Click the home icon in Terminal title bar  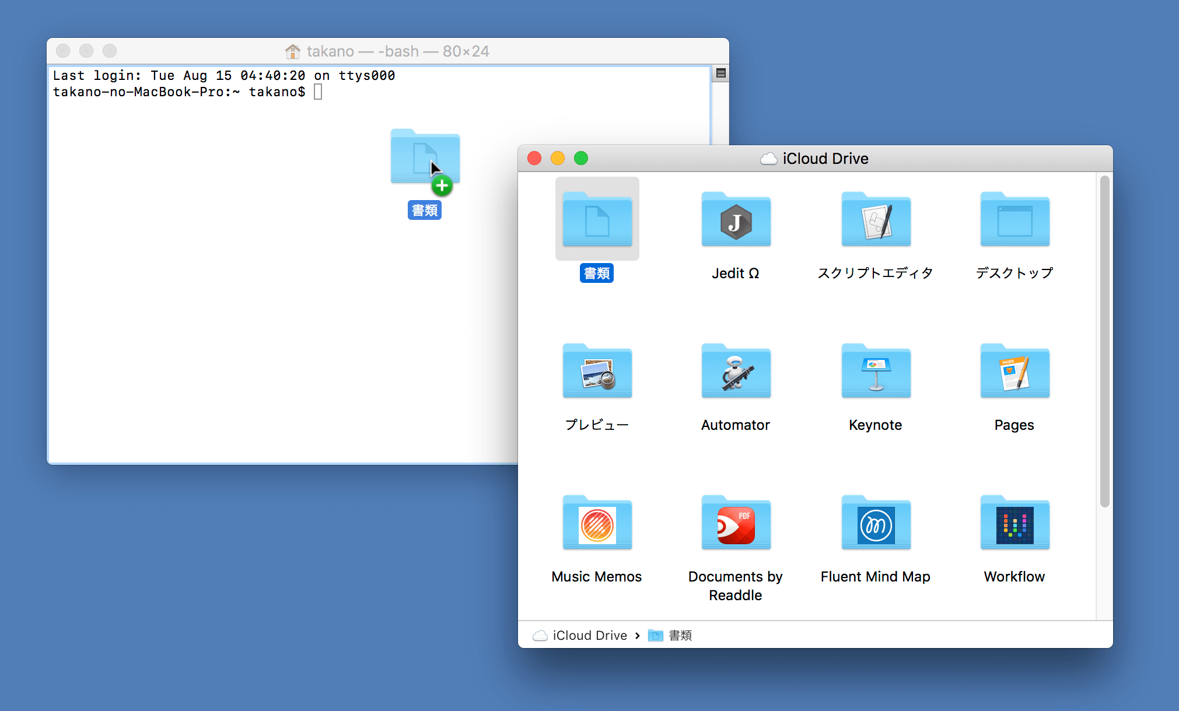tap(292, 51)
